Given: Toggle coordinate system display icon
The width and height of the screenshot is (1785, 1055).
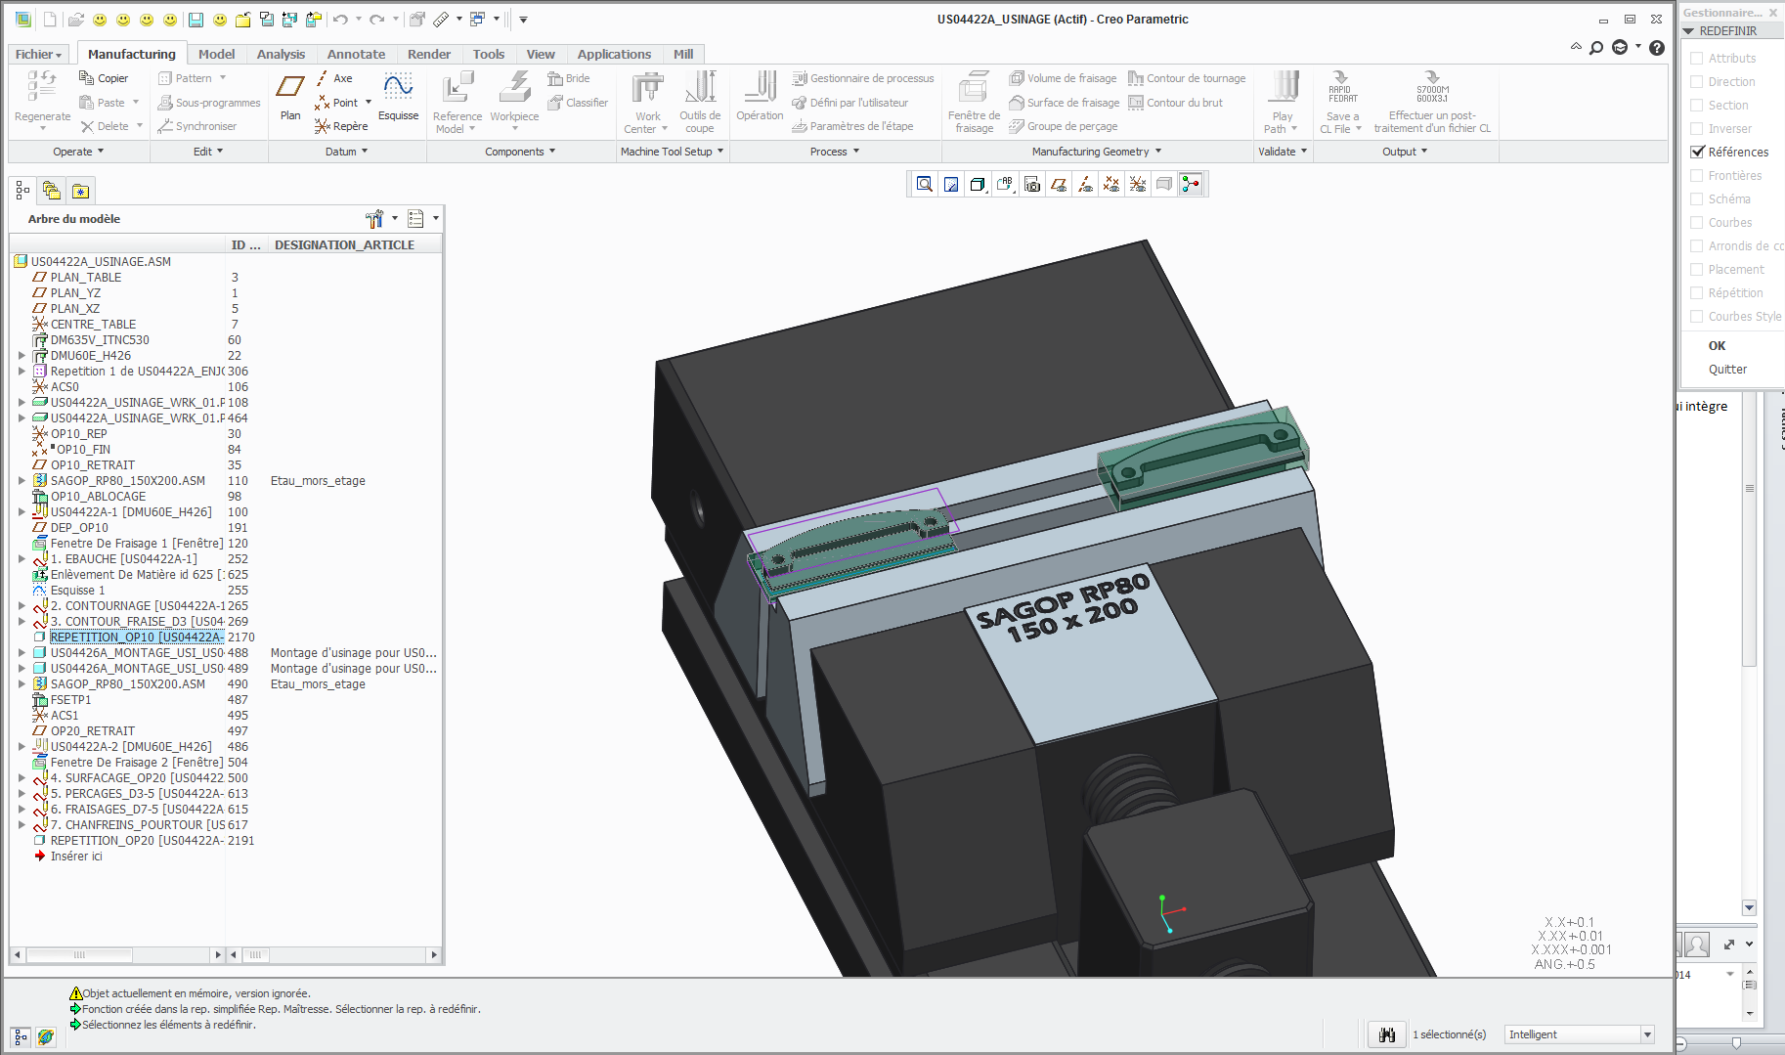Looking at the screenshot, I should (1138, 184).
